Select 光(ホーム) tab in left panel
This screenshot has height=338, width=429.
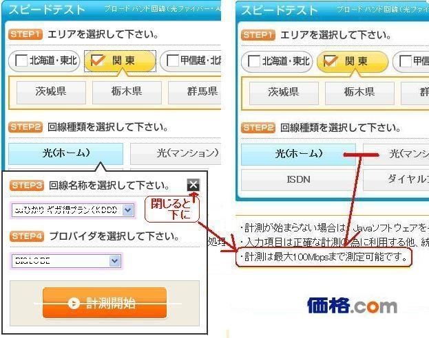click(65, 153)
